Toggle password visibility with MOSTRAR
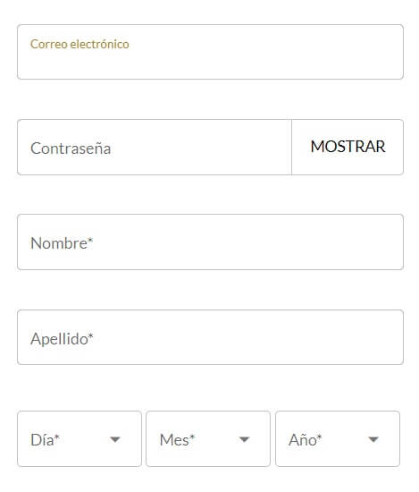 (x=348, y=147)
